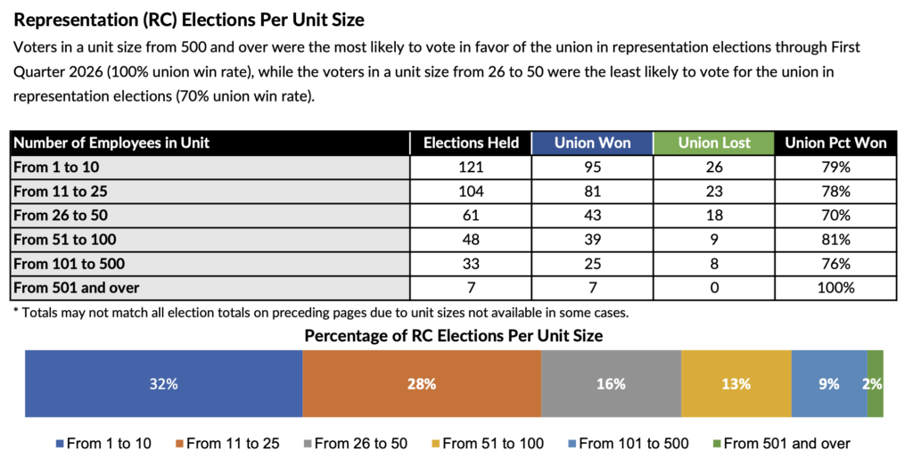Select the From 26 to 50 row label in the table

click(59, 215)
